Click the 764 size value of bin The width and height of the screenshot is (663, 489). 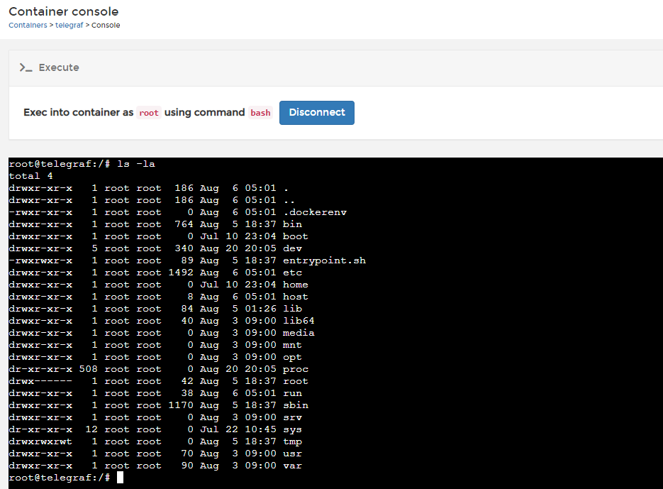[184, 224]
